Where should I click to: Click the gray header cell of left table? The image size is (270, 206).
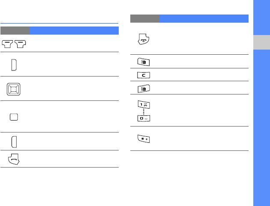(x=15, y=30)
